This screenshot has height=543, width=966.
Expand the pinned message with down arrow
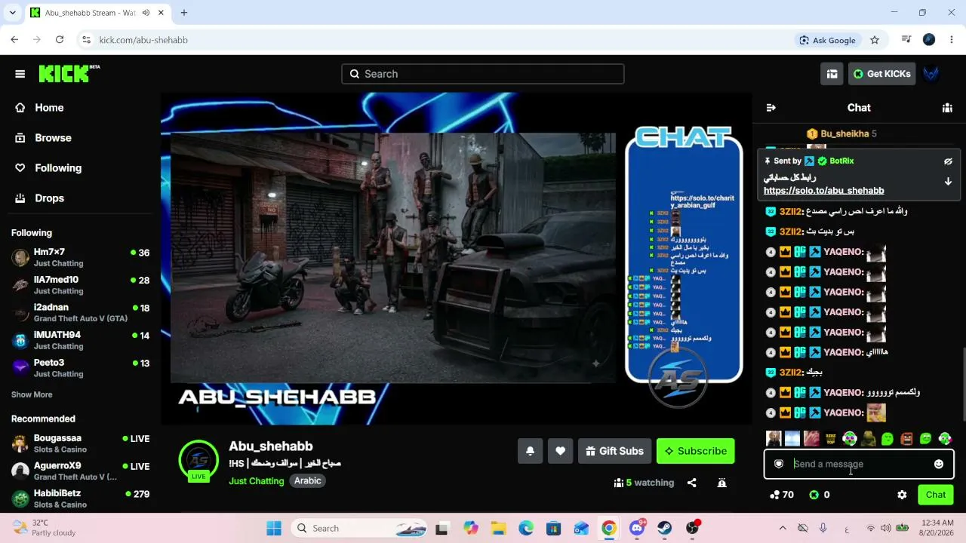click(x=948, y=182)
